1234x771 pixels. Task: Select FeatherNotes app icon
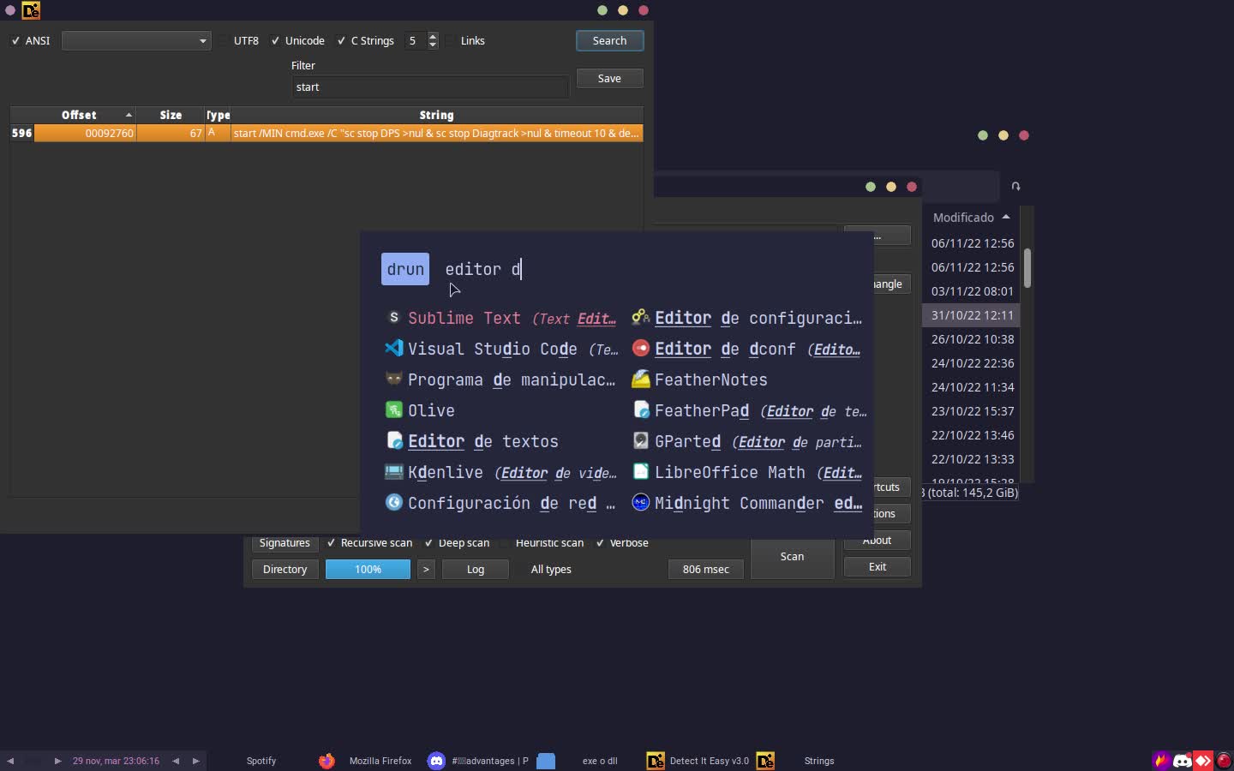641,380
